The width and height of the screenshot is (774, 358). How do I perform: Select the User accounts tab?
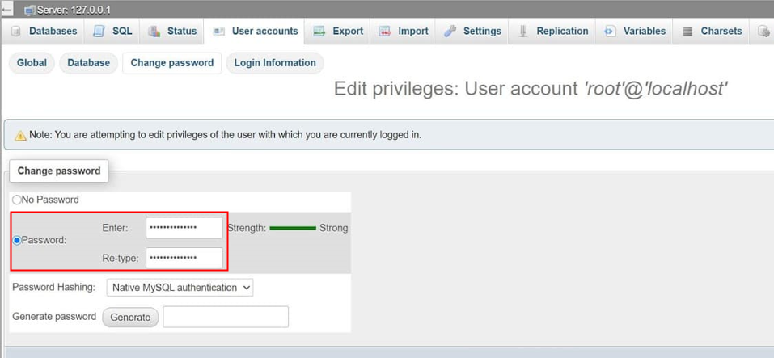(256, 31)
